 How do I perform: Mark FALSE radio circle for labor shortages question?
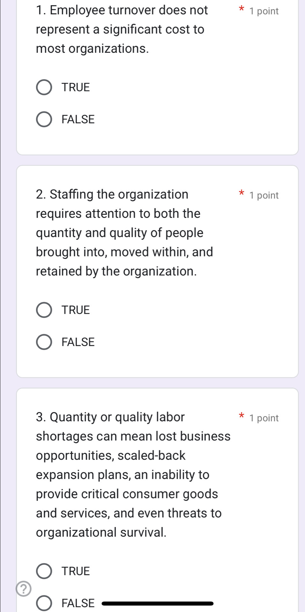pyautogui.click(x=44, y=603)
